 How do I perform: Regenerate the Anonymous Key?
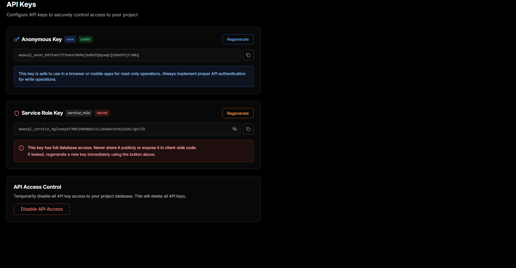tap(238, 39)
